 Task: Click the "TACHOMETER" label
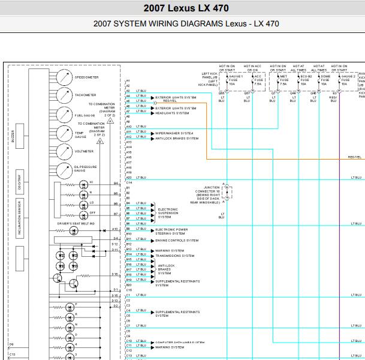(x=86, y=95)
